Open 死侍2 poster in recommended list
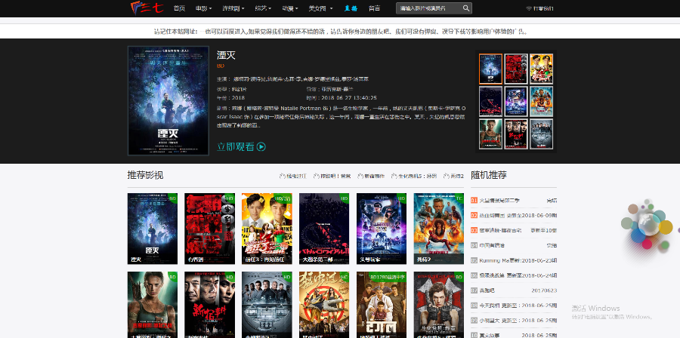 click(x=438, y=229)
